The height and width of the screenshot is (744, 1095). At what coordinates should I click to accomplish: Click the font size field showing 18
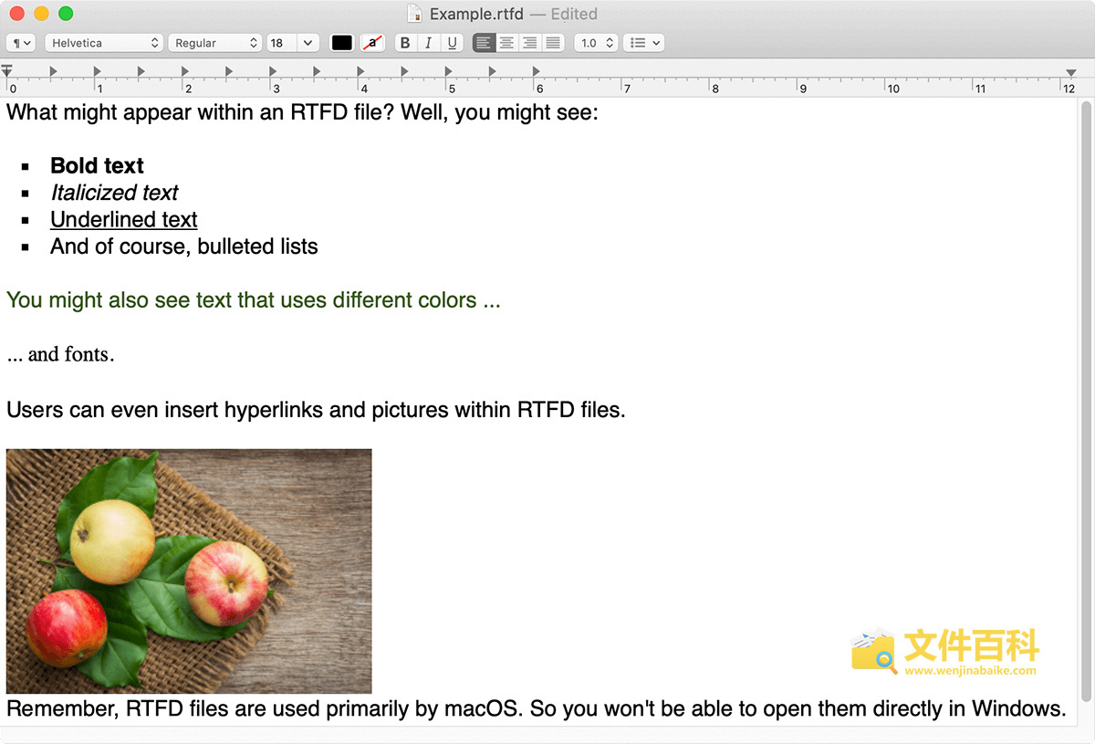[x=281, y=43]
